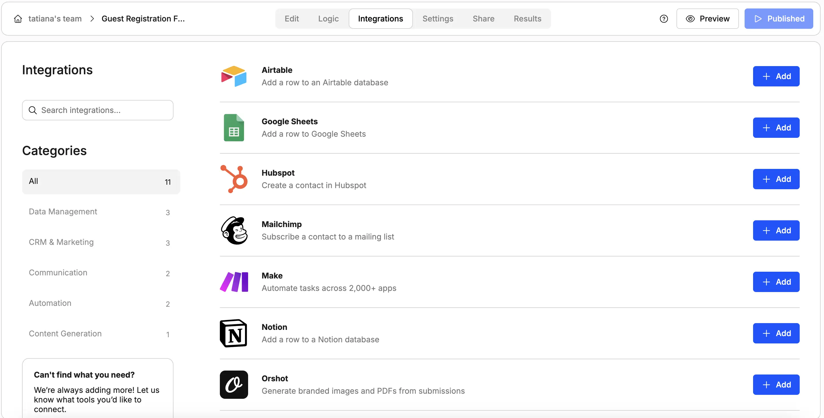Click the Published button
The width and height of the screenshot is (824, 418).
pyautogui.click(x=779, y=19)
